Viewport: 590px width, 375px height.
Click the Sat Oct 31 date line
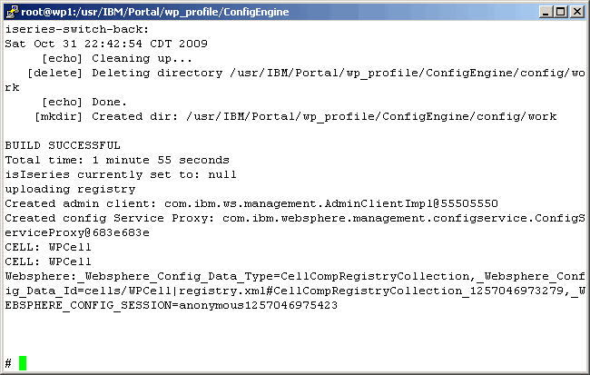pyautogui.click(x=106, y=44)
